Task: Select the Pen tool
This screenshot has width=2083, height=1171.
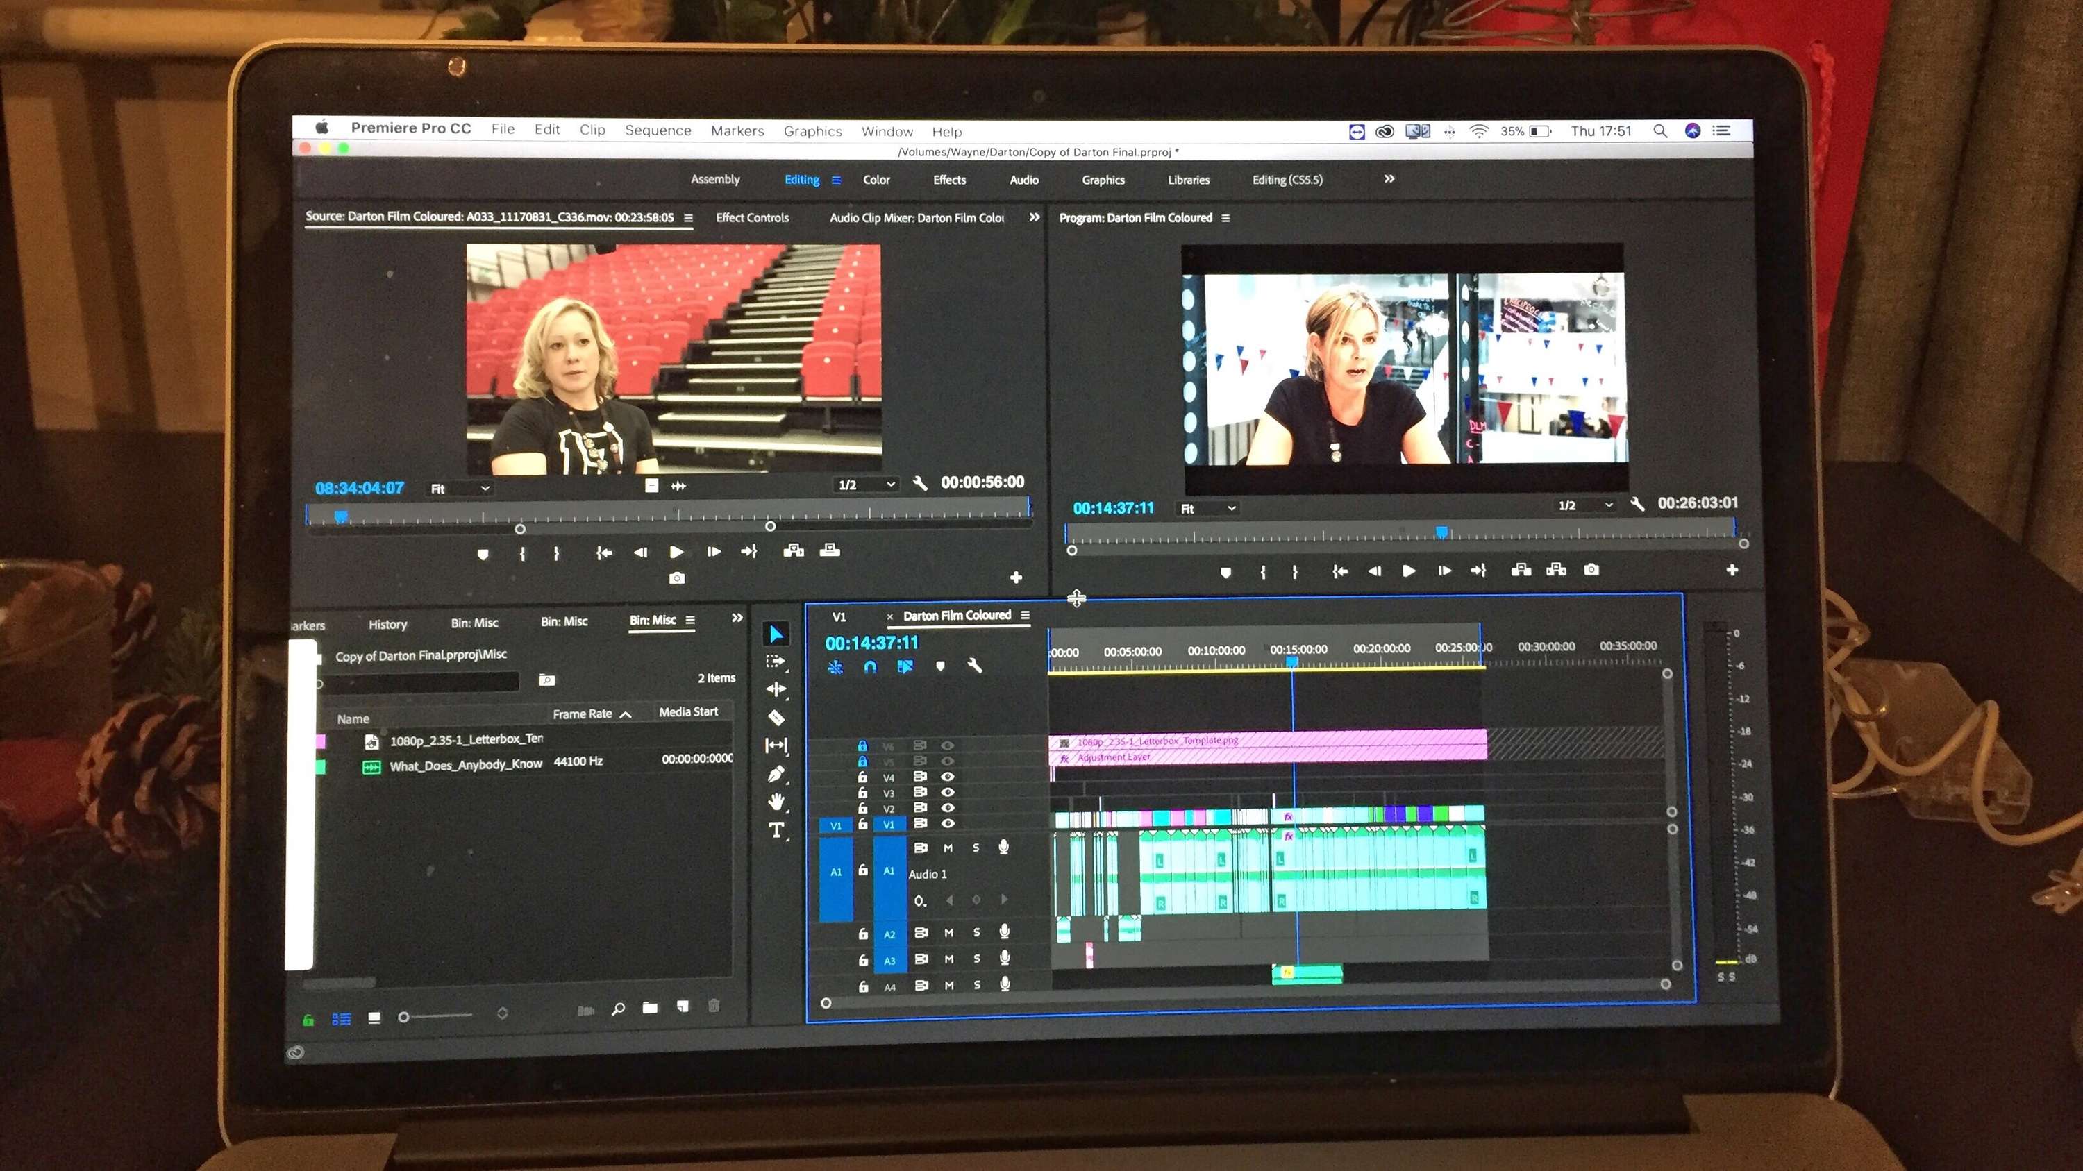Action: tap(776, 774)
